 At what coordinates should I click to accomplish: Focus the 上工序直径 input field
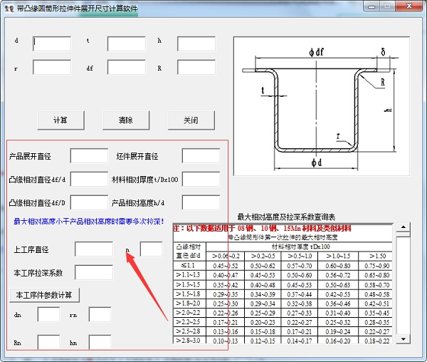(x=93, y=249)
